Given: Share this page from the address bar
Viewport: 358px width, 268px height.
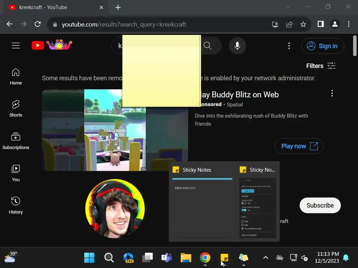Looking at the screenshot, I should click(x=289, y=24).
